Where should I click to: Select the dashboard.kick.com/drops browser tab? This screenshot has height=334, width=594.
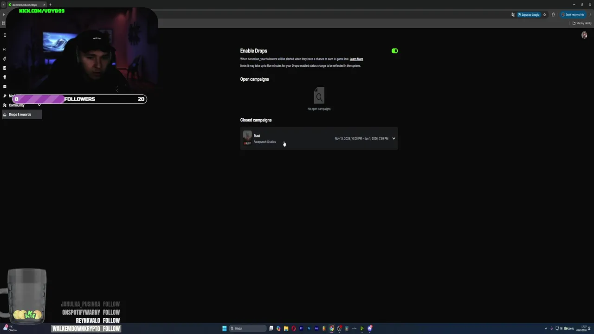pos(27,5)
